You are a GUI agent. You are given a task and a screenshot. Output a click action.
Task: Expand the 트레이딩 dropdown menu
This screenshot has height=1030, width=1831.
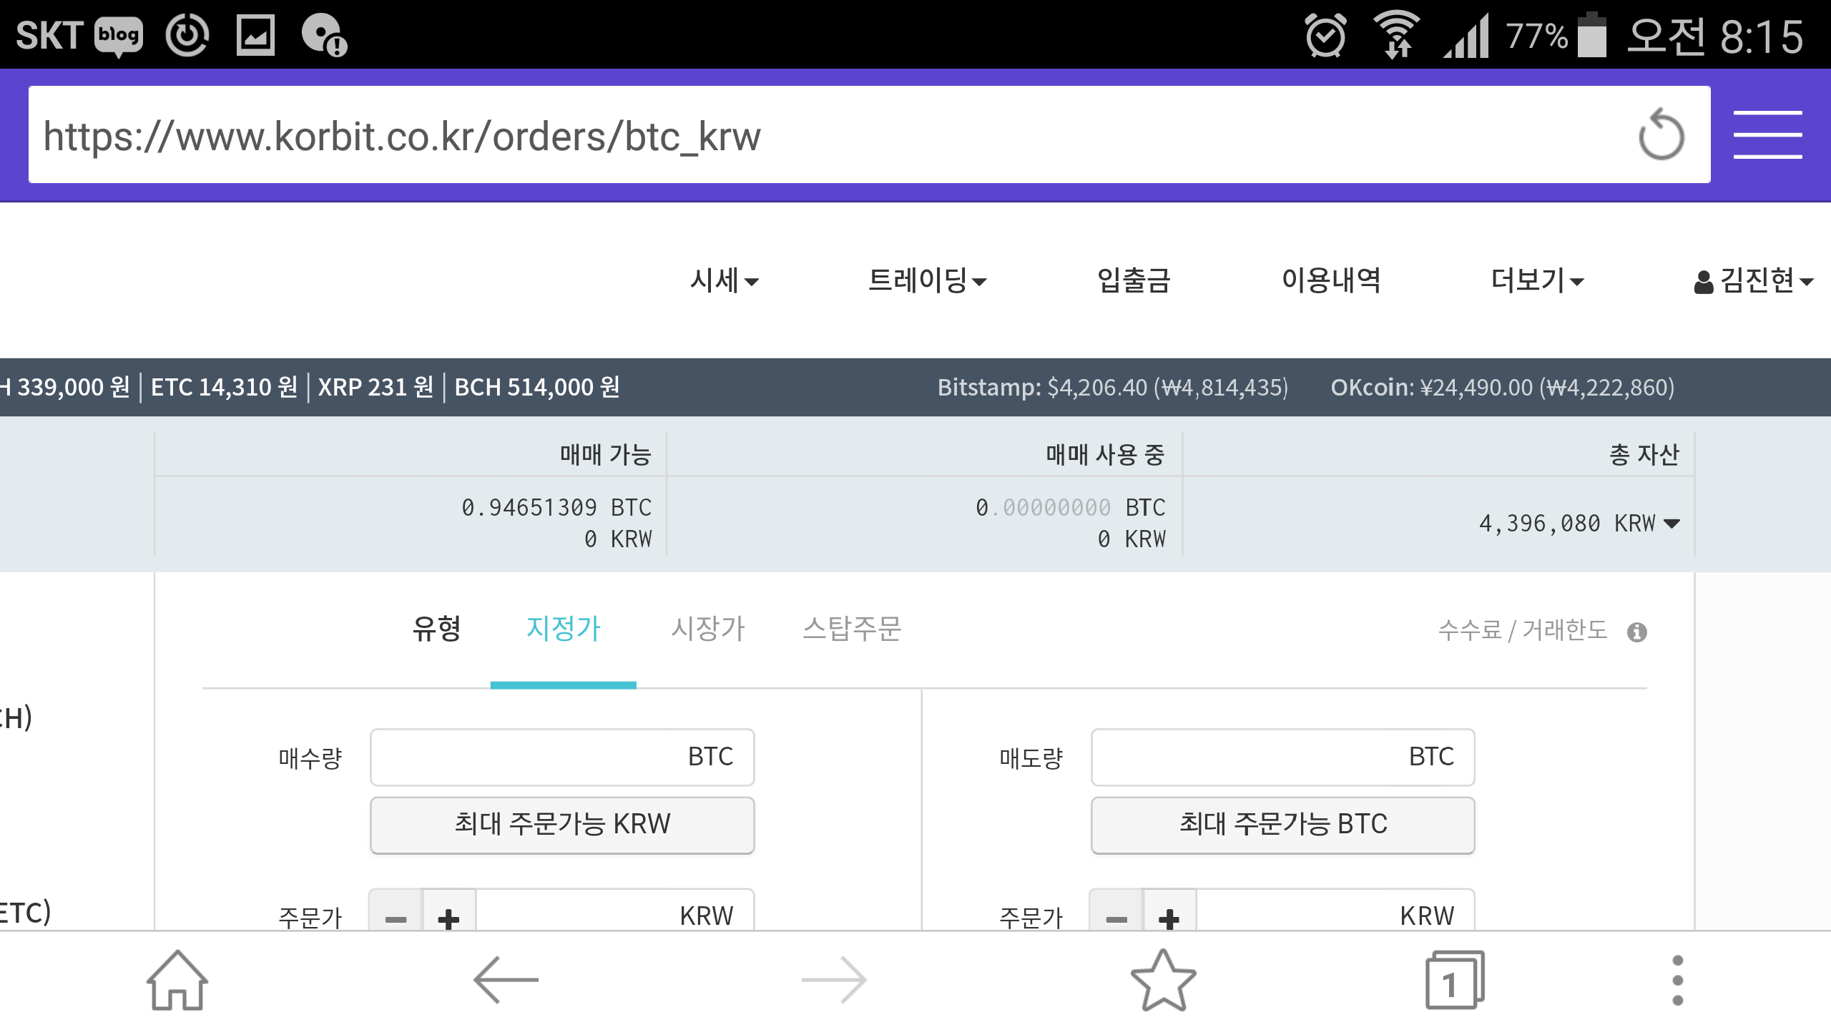(x=927, y=280)
